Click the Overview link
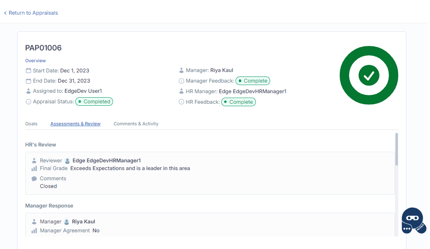Image resolution: width=430 pixels, height=249 pixels. point(35,61)
